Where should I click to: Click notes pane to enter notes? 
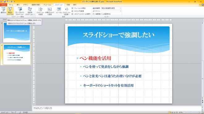pyautogui.click(x=117, y=108)
